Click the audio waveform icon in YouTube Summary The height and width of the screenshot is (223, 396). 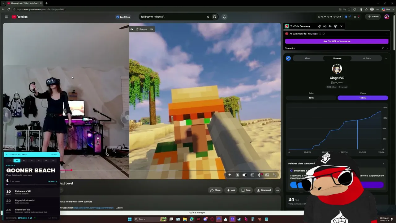click(330, 26)
